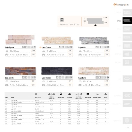Click the corner piece icon under Laja Luna
132x132 pixels.
tap(80, 85)
